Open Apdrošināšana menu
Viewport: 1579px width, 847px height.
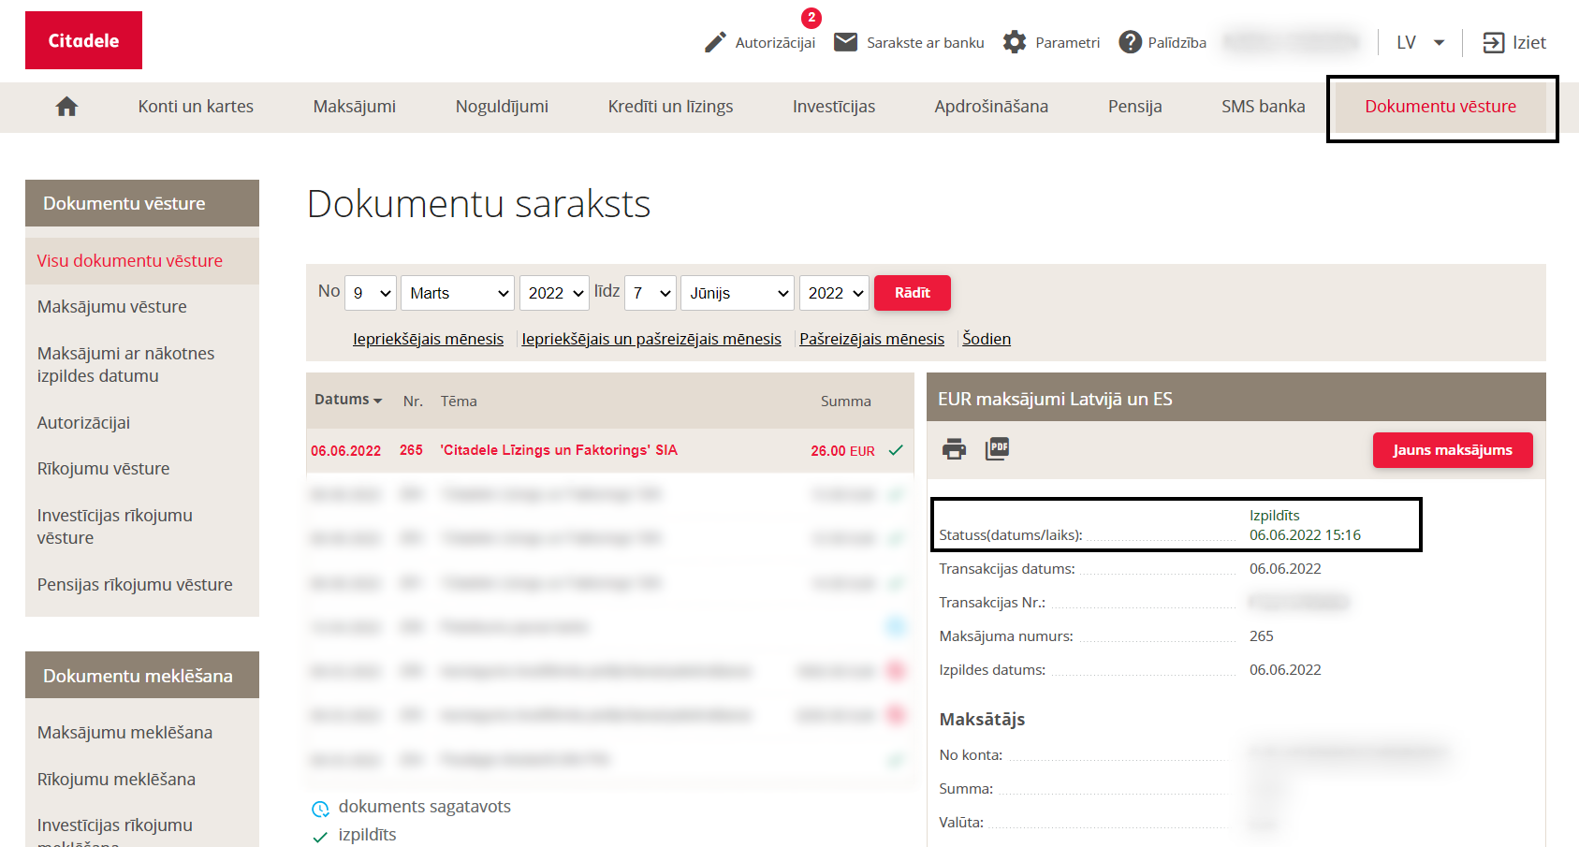pos(991,107)
